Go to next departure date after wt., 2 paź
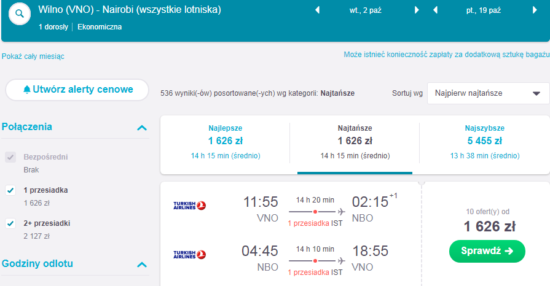Viewport: 550px width, 286px height. point(417,10)
